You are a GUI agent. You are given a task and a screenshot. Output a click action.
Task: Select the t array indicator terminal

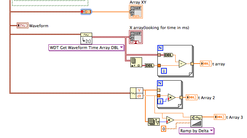(206, 64)
